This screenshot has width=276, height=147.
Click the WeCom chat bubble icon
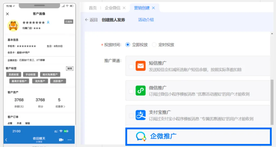[141, 137]
